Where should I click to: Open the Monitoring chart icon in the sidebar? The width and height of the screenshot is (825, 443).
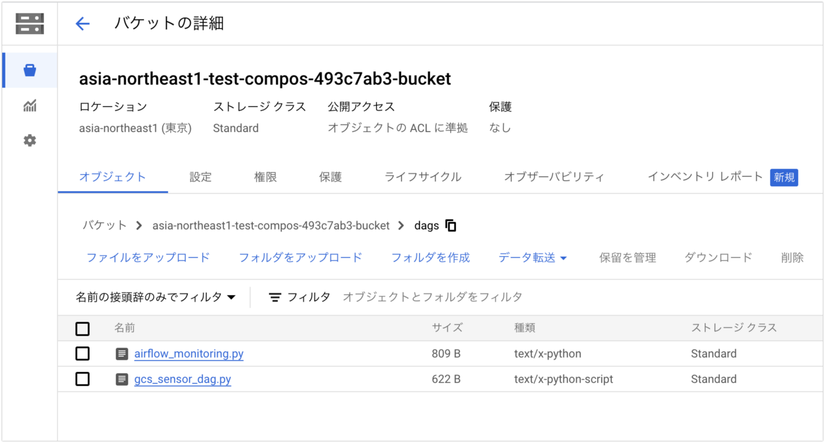(x=30, y=106)
